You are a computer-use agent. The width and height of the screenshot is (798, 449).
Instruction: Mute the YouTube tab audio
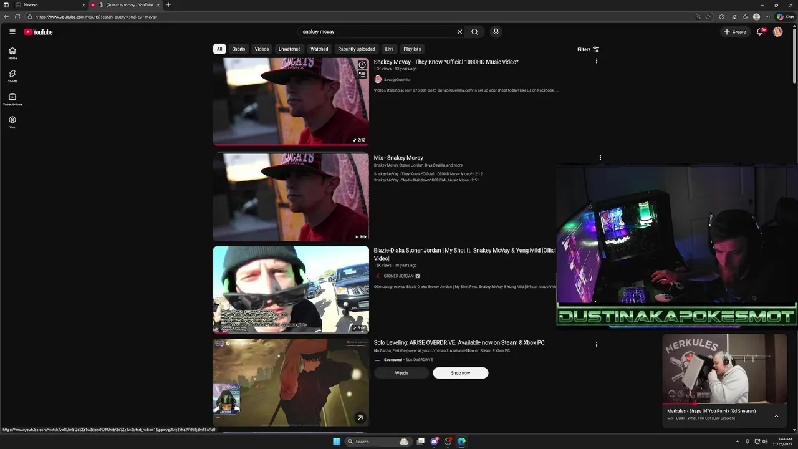tap(100, 5)
